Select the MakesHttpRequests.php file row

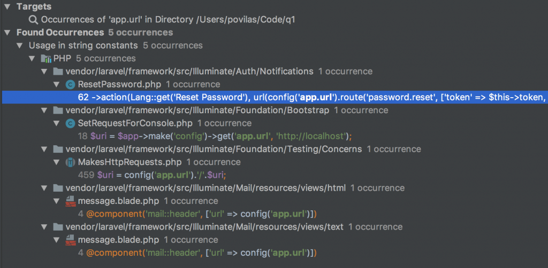[159, 162]
